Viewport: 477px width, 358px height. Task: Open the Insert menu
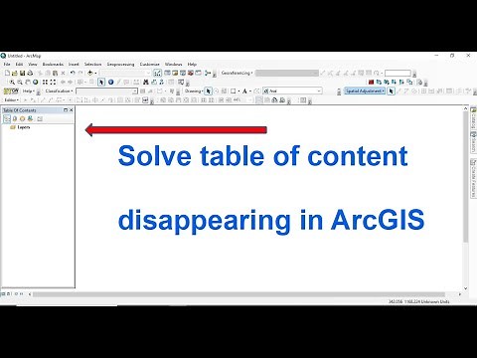pyautogui.click(x=74, y=64)
